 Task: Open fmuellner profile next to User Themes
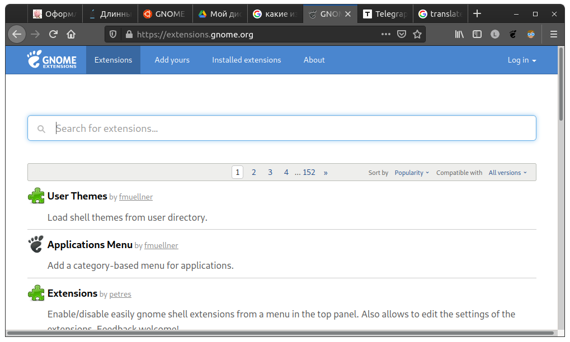click(136, 197)
